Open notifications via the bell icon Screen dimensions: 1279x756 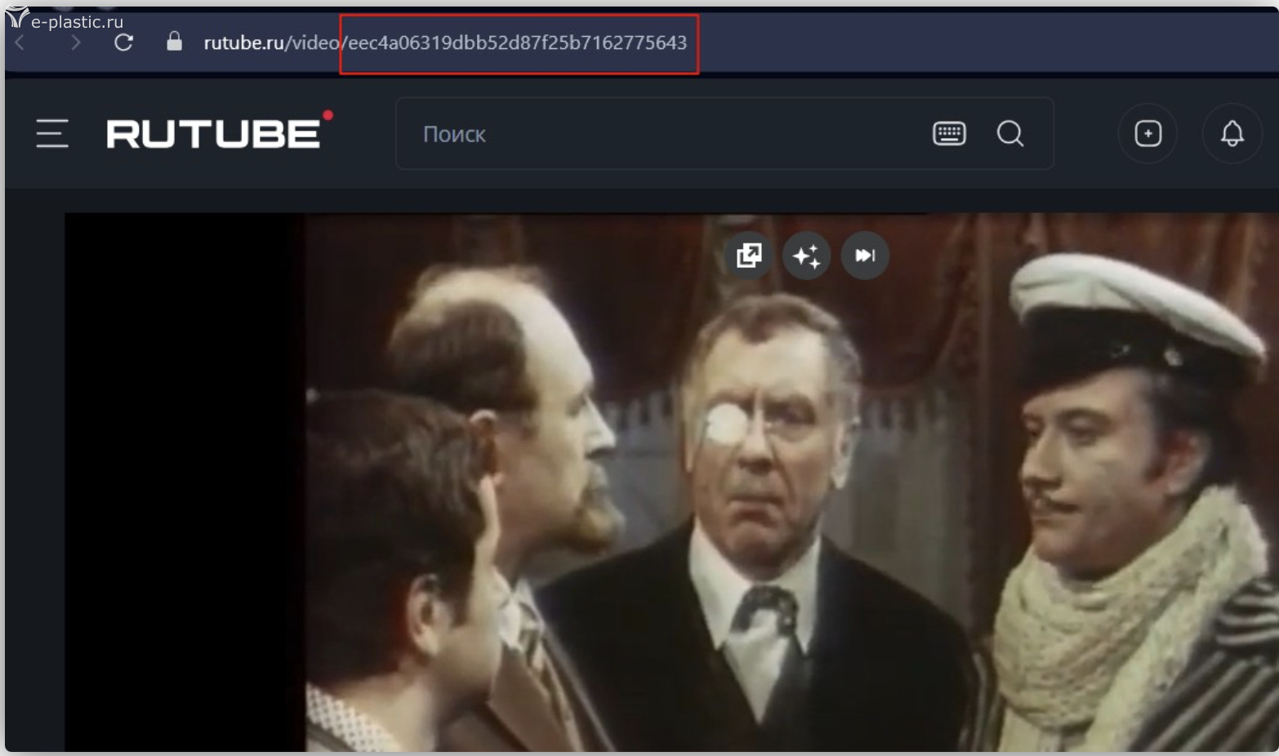click(1232, 133)
